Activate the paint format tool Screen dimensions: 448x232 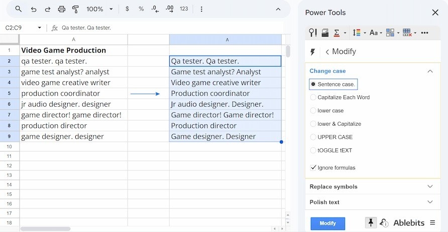tap(75, 9)
